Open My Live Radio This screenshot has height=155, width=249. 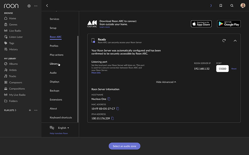pyautogui.click(x=15, y=95)
